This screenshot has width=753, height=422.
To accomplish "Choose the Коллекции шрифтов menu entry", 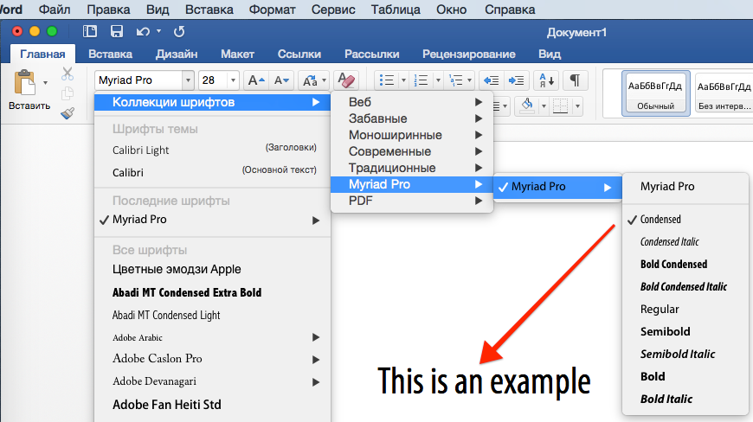I will tap(212, 102).
